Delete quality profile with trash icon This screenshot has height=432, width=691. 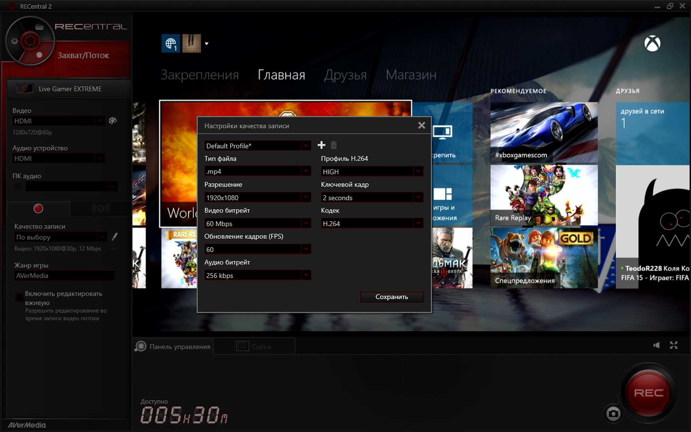pyautogui.click(x=334, y=145)
